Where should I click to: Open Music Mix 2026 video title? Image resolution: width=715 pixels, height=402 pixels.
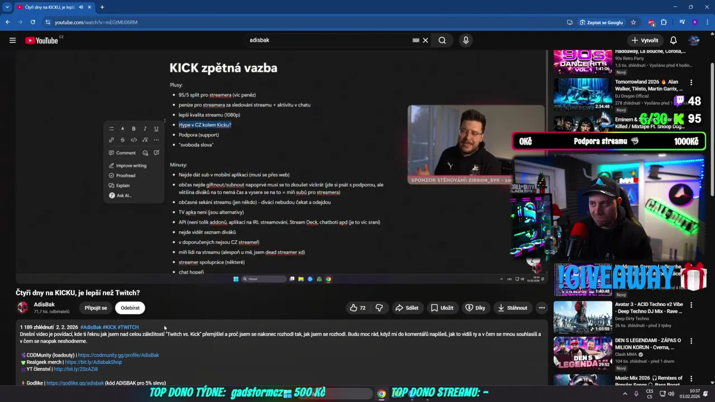649,380
